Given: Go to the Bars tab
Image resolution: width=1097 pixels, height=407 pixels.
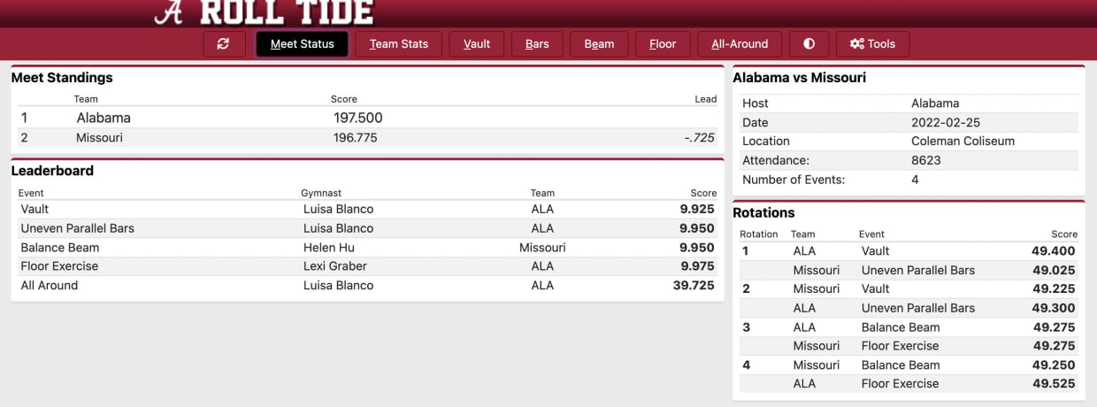Looking at the screenshot, I should pyautogui.click(x=537, y=44).
